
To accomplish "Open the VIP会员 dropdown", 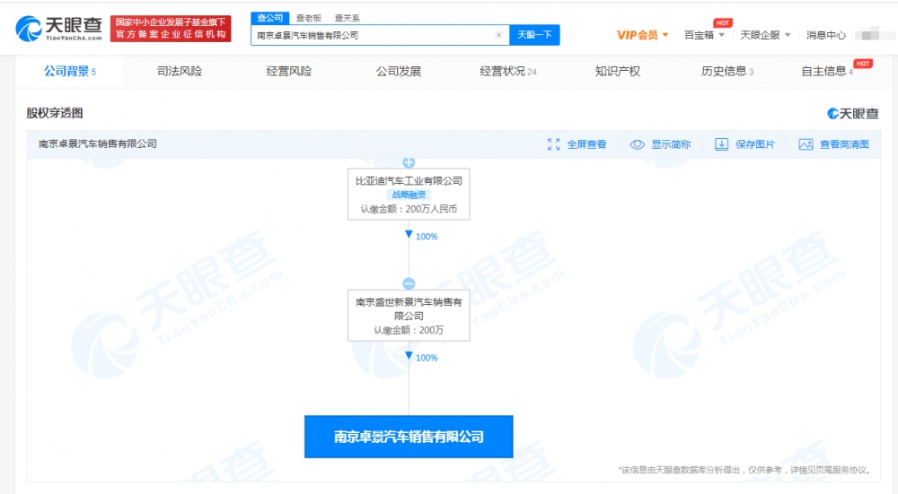I will click(643, 35).
